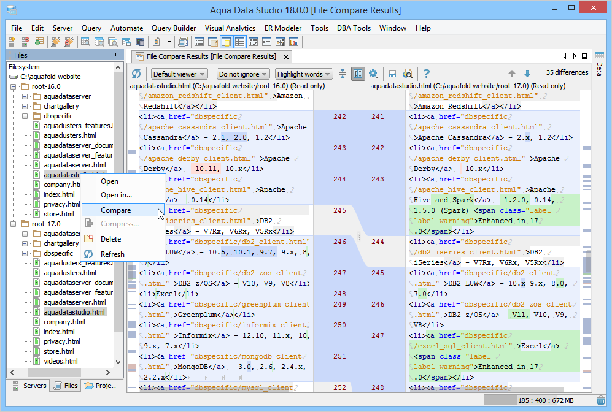This screenshot has width=612, height=412.
Task: Open the bar chart visual analytics icon
Action: click(293, 41)
